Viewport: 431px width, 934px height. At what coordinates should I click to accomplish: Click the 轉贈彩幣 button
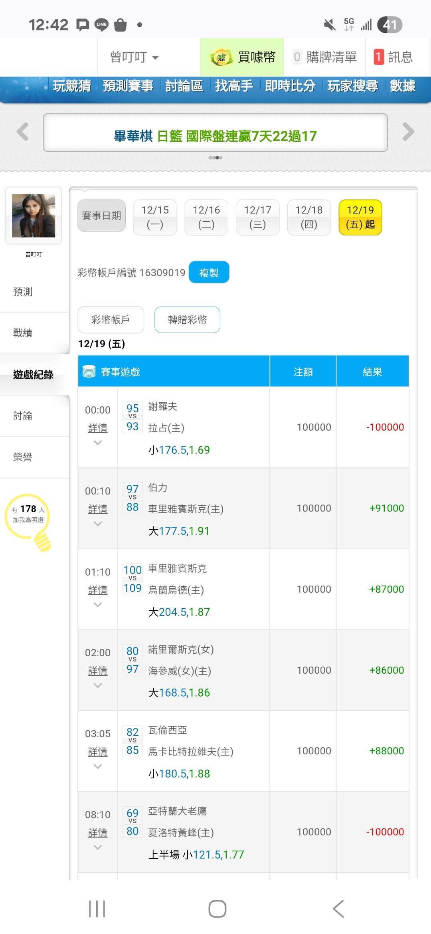point(187,320)
